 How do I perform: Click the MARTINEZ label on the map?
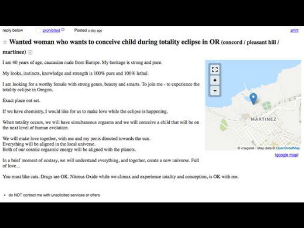pyautogui.click(x=263, y=119)
